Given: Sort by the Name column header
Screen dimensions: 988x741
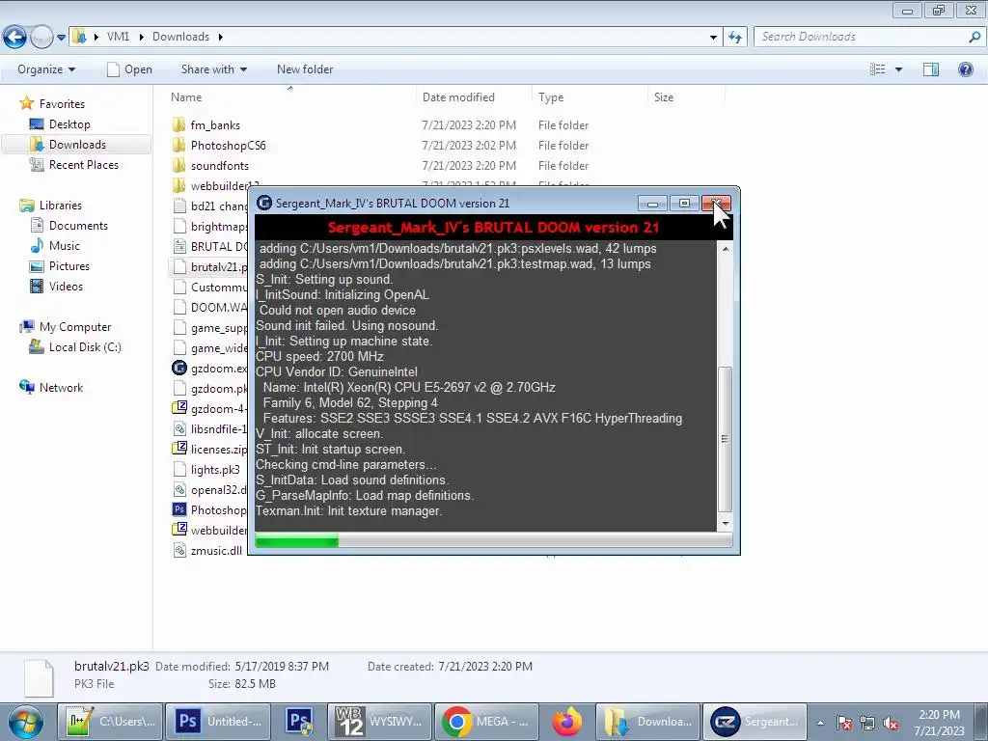Looking at the screenshot, I should tap(186, 97).
